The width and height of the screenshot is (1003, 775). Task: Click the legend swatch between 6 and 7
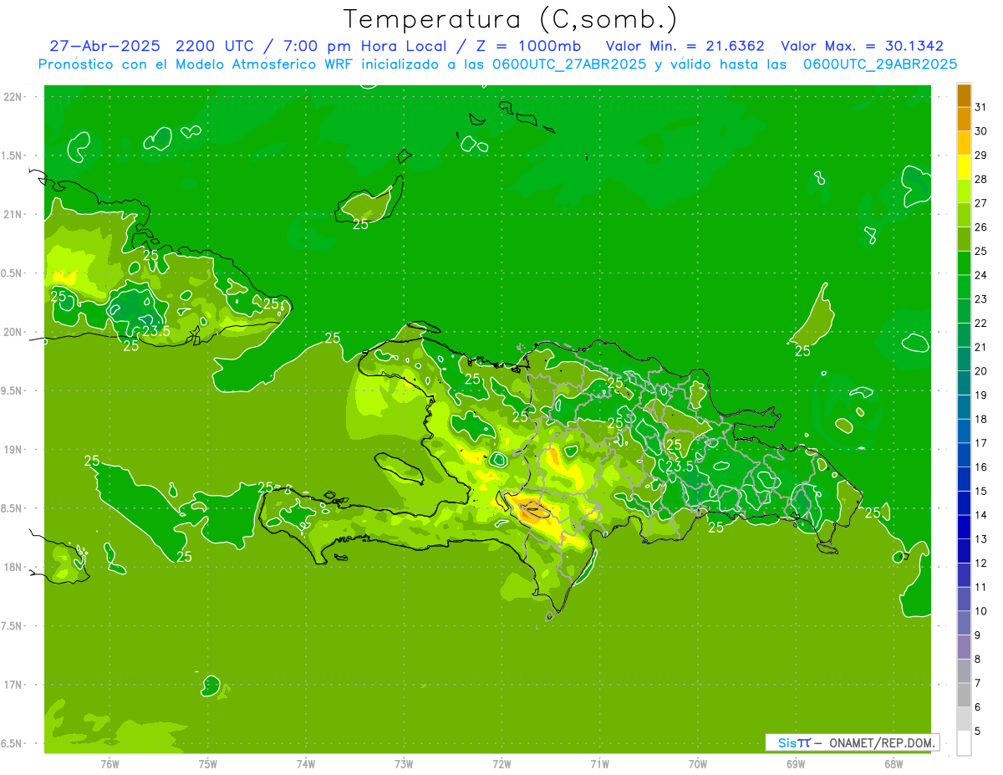[x=964, y=695]
